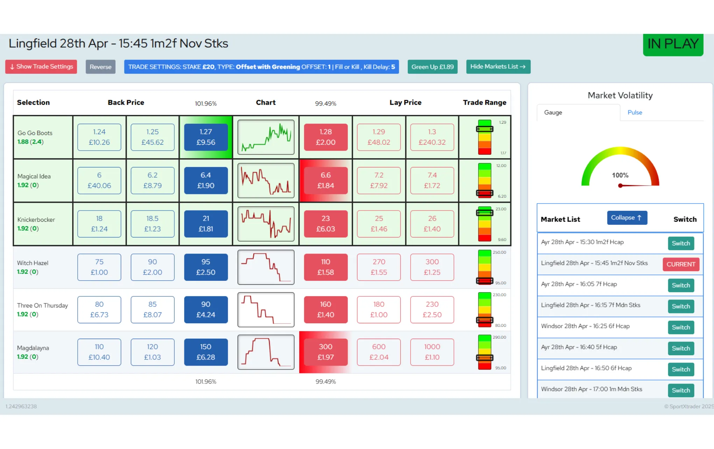Lay Magical Idea at 6.6
This screenshot has height=449, width=714.
[325, 180]
